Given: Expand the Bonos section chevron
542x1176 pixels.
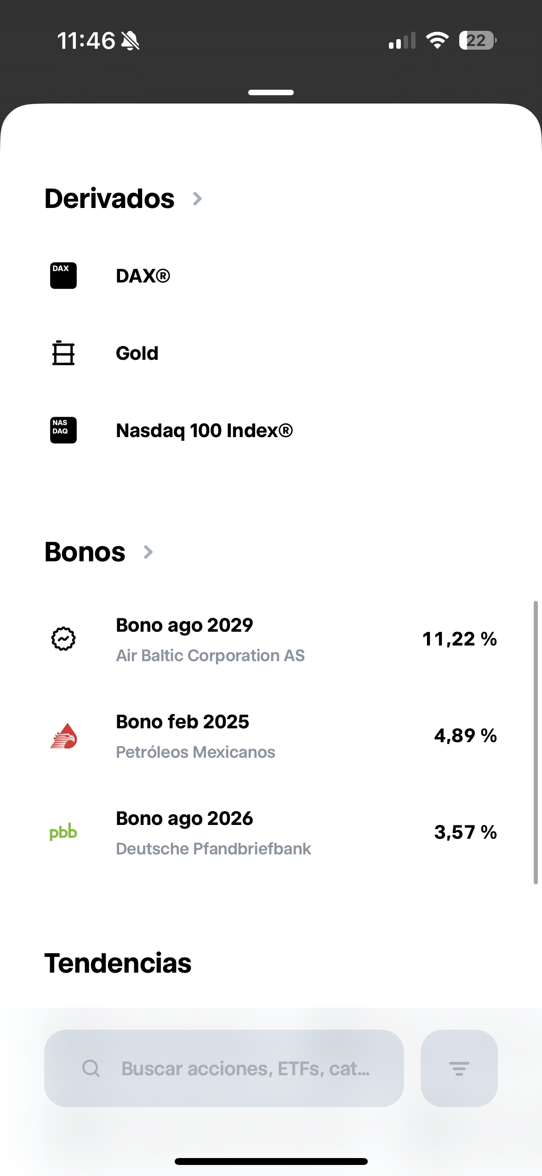Looking at the screenshot, I should (148, 552).
